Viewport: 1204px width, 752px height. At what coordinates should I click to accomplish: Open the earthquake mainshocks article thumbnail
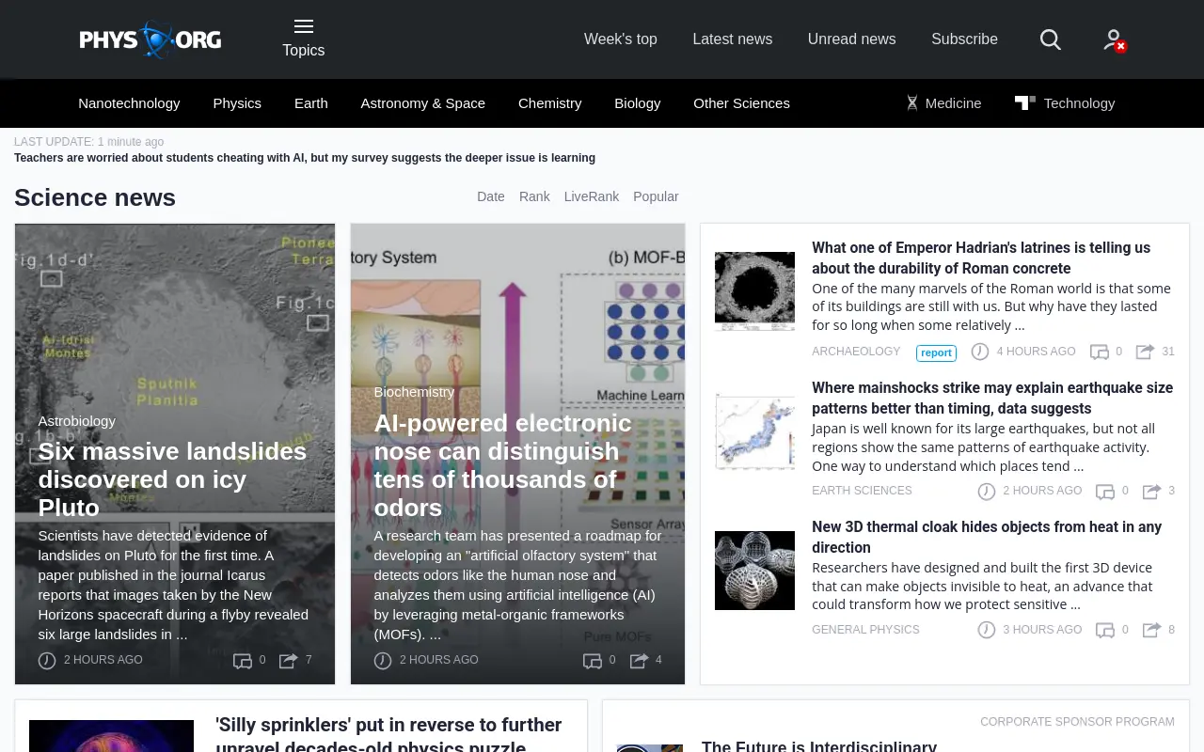click(x=754, y=431)
